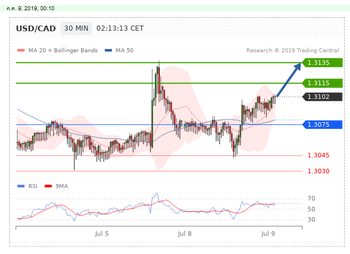Click the Research © 2019 Trading Central credit
Screen dimensions: 350x254
(293, 51)
